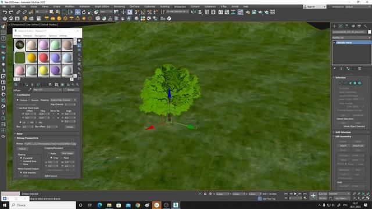Activate the Select and Link tool

point(18,12)
